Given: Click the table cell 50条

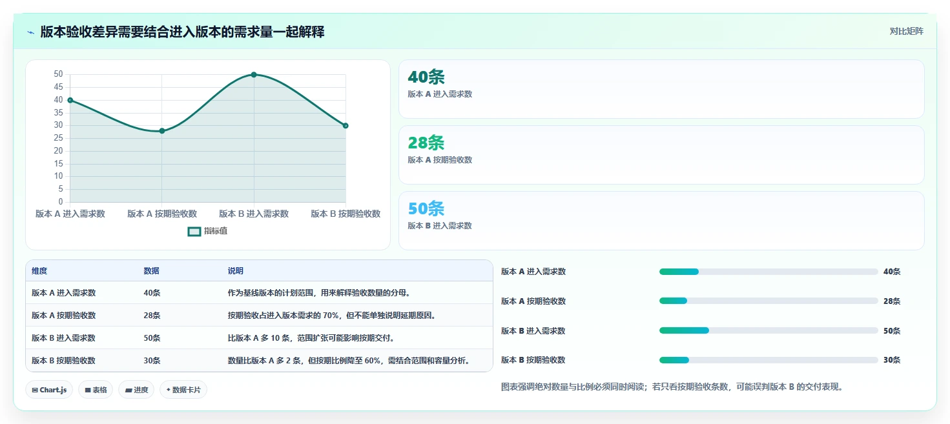Looking at the screenshot, I should pos(152,338).
